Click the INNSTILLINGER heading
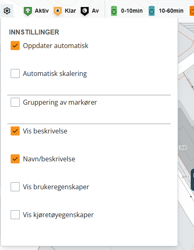 click(x=34, y=32)
